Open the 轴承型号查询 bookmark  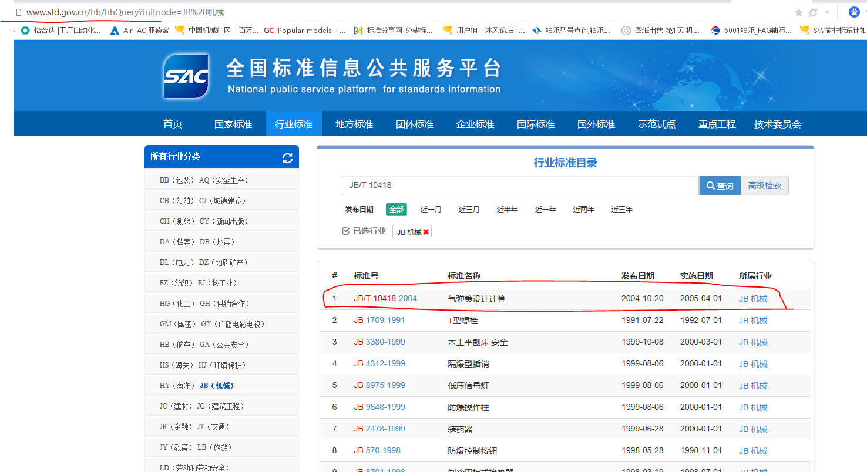pyautogui.click(x=571, y=30)
